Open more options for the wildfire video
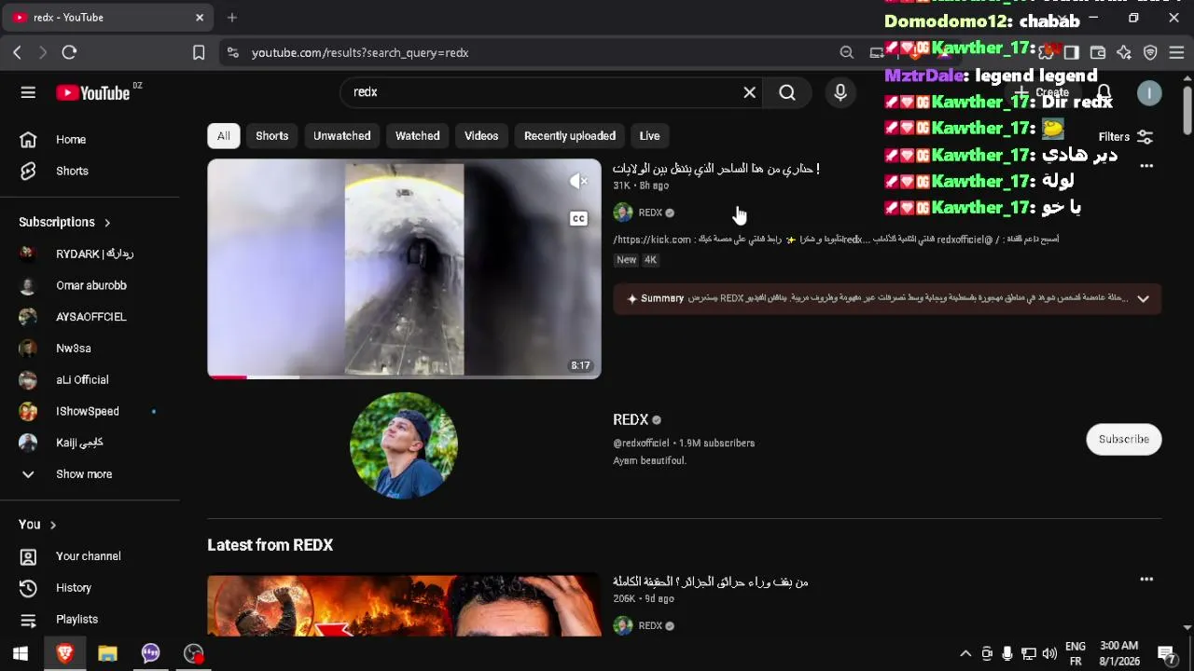The height and width of the screenshot is (671, 1194). coord(1146,580)
